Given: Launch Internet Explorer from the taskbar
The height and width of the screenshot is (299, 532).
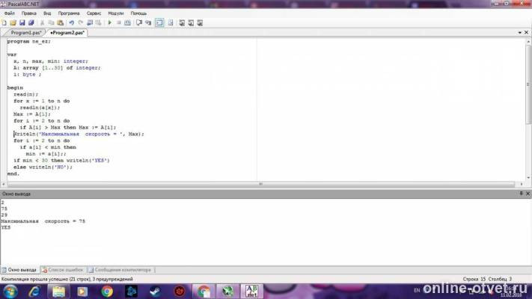Looking at the screenshot, I should (34, 292).
